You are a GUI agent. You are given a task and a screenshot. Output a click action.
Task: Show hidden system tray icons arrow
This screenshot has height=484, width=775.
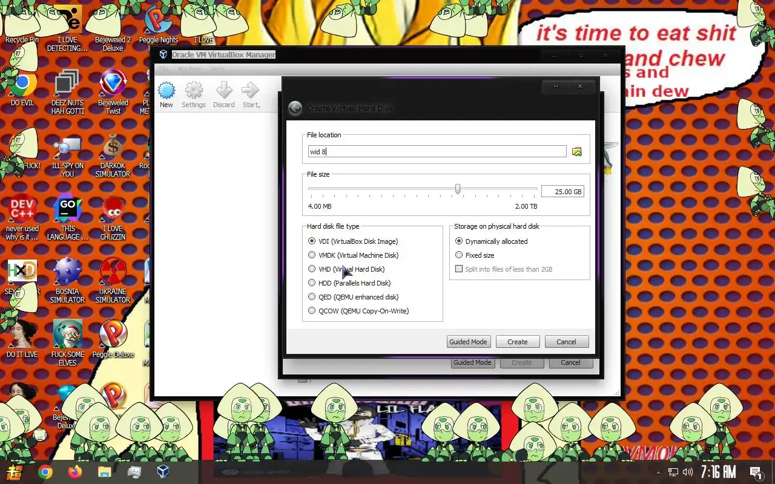click(658, 472)
